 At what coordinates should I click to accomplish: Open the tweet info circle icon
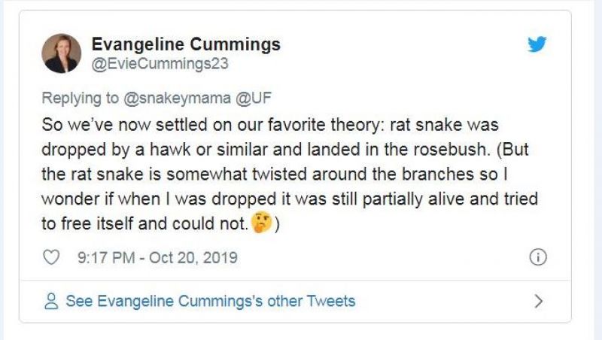(x=538, y=258)
